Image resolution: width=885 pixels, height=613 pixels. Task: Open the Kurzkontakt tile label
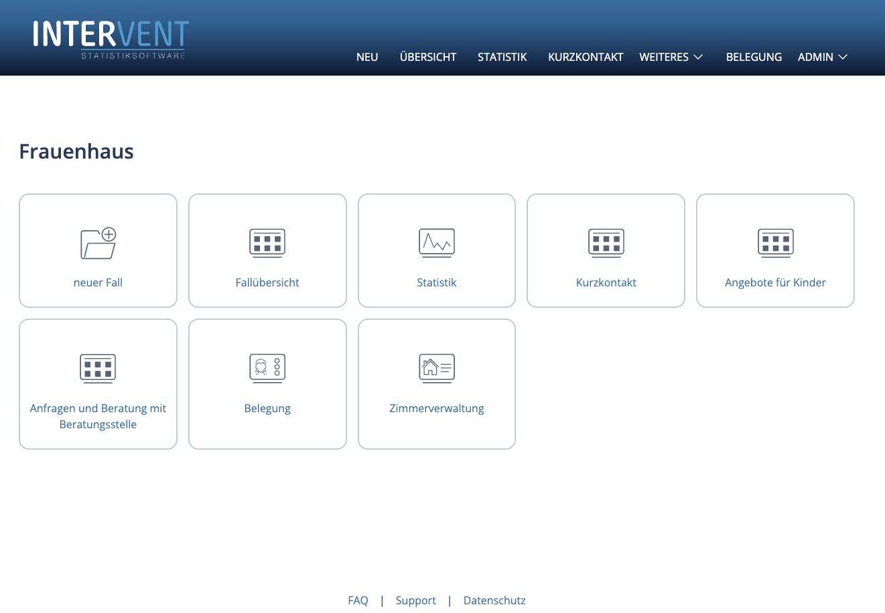tap(606, 282)
